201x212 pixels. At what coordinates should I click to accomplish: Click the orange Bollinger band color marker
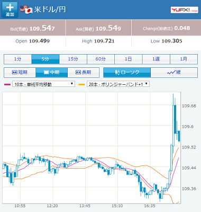[x=82, y=85]
